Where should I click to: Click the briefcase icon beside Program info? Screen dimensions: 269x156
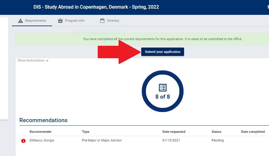(60, 21)
